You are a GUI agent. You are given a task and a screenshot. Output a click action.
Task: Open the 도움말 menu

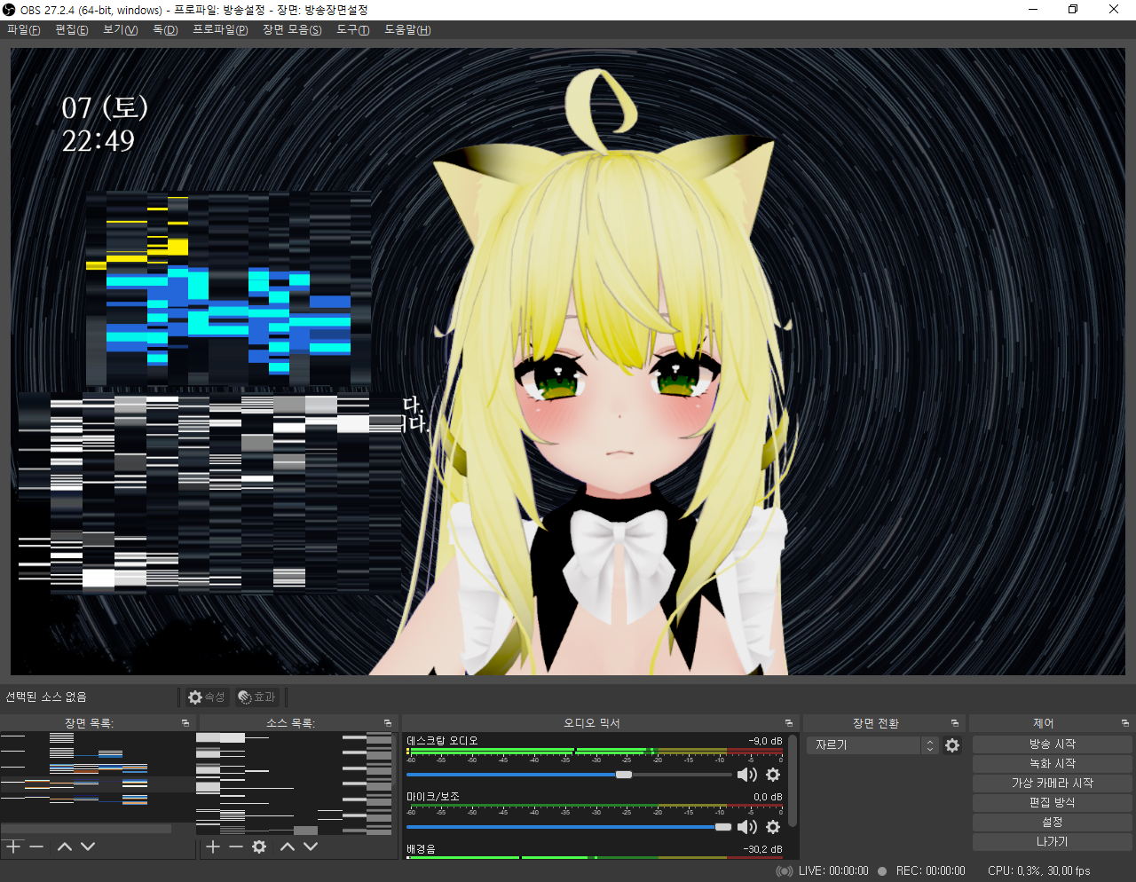[407, 30]
